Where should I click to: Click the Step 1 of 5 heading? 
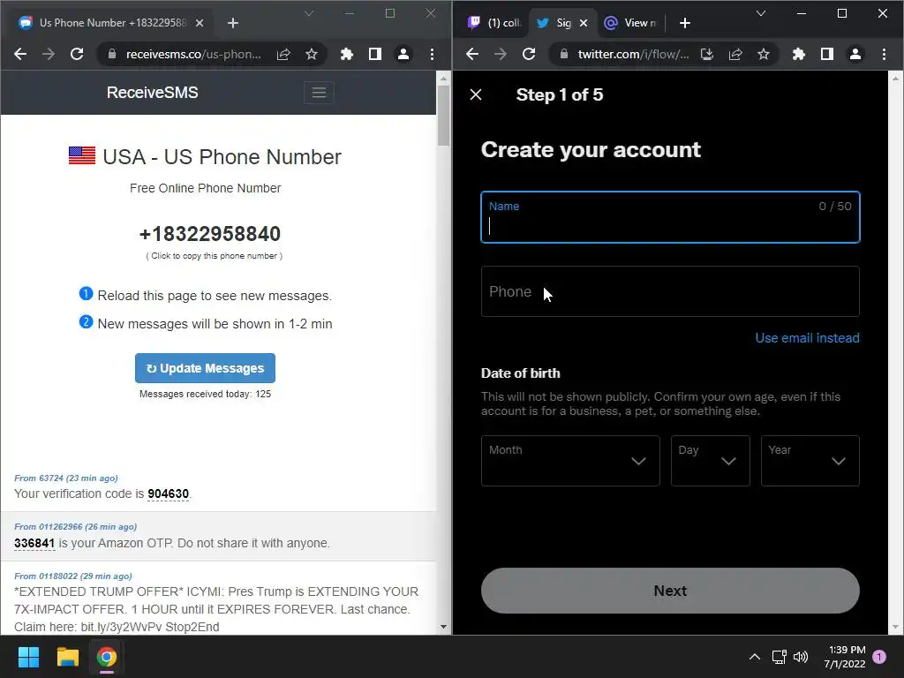click(559, 94)
